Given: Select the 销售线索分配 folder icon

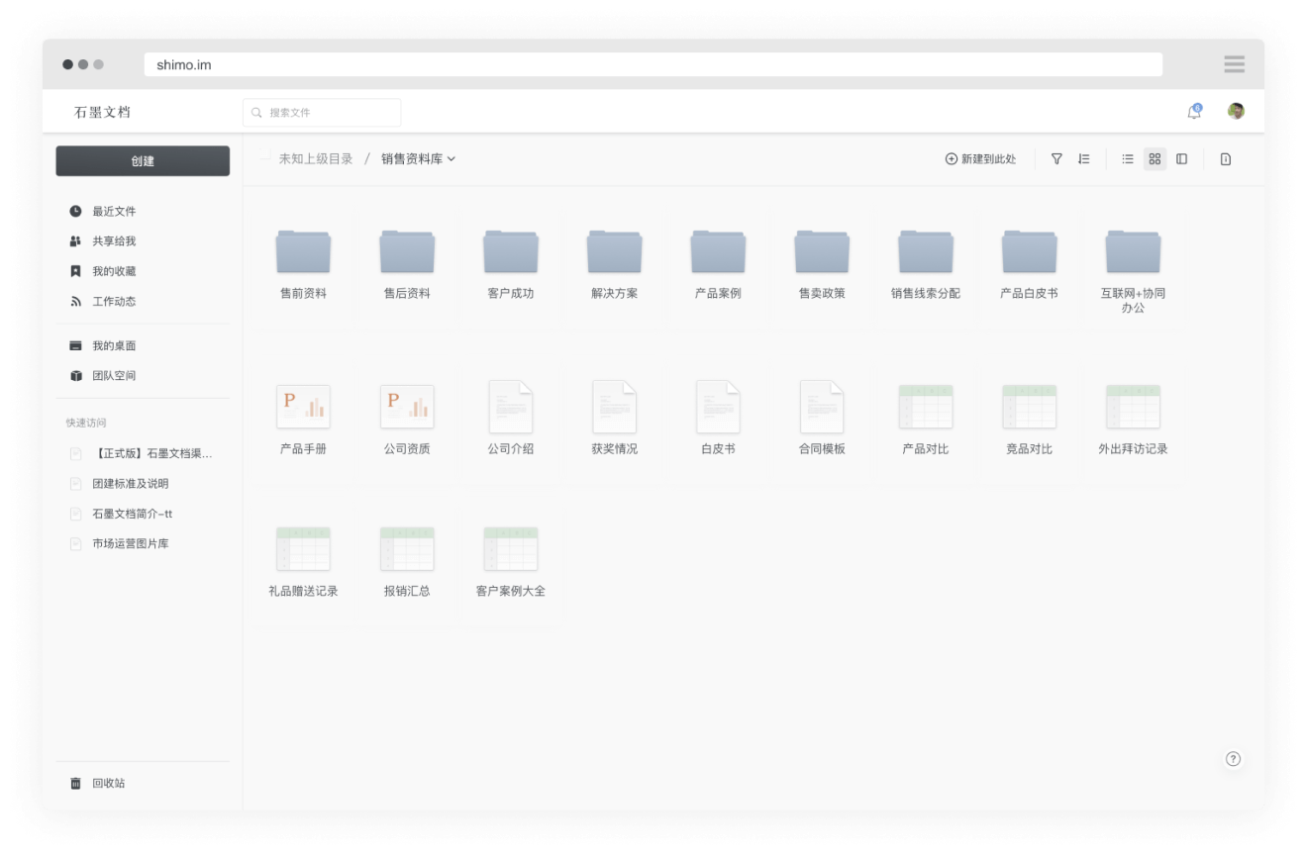Looking at the screenshot, I should (926, 251).
